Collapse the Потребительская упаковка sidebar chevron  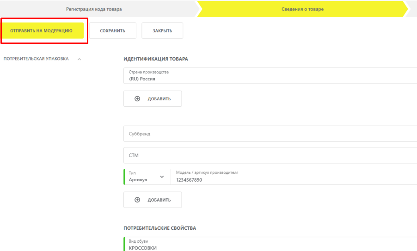[x=80, y=59]
